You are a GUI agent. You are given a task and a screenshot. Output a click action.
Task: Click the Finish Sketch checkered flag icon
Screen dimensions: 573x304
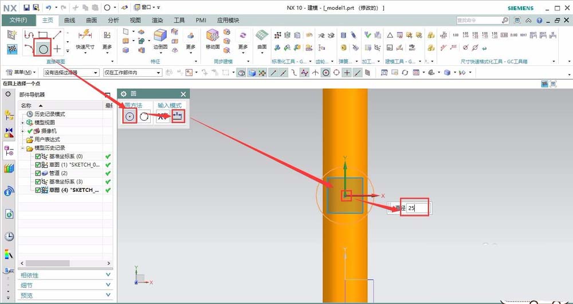click(x=13, y=49)
